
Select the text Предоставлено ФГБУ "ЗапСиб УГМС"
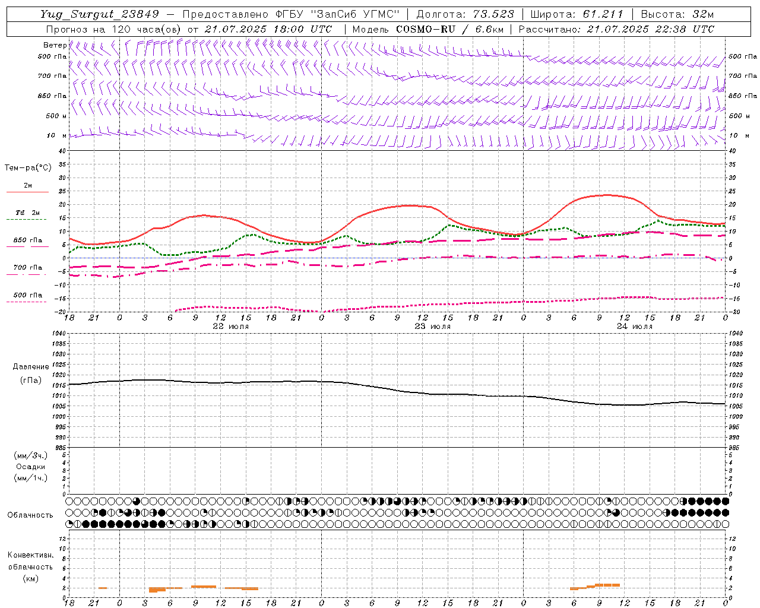click(291, 14)
